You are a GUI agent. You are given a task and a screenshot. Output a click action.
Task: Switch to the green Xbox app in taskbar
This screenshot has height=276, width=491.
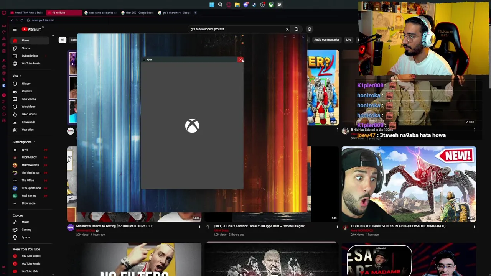[271, 5]
